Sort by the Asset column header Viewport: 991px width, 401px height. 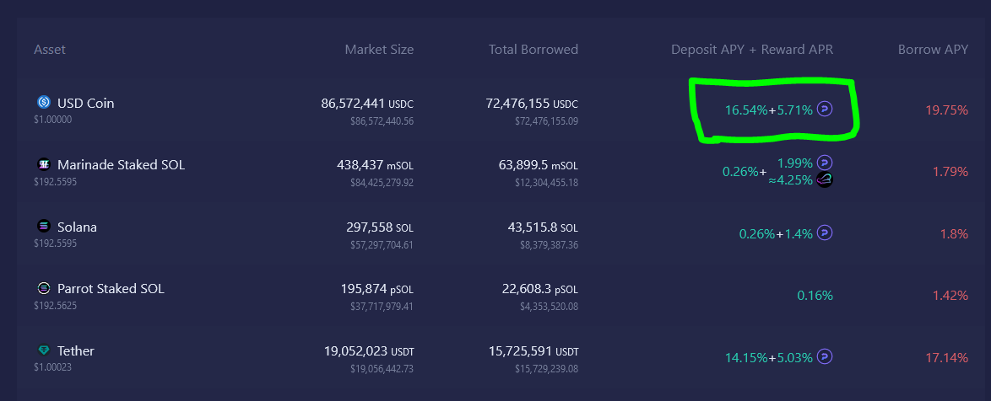[50, 49]
